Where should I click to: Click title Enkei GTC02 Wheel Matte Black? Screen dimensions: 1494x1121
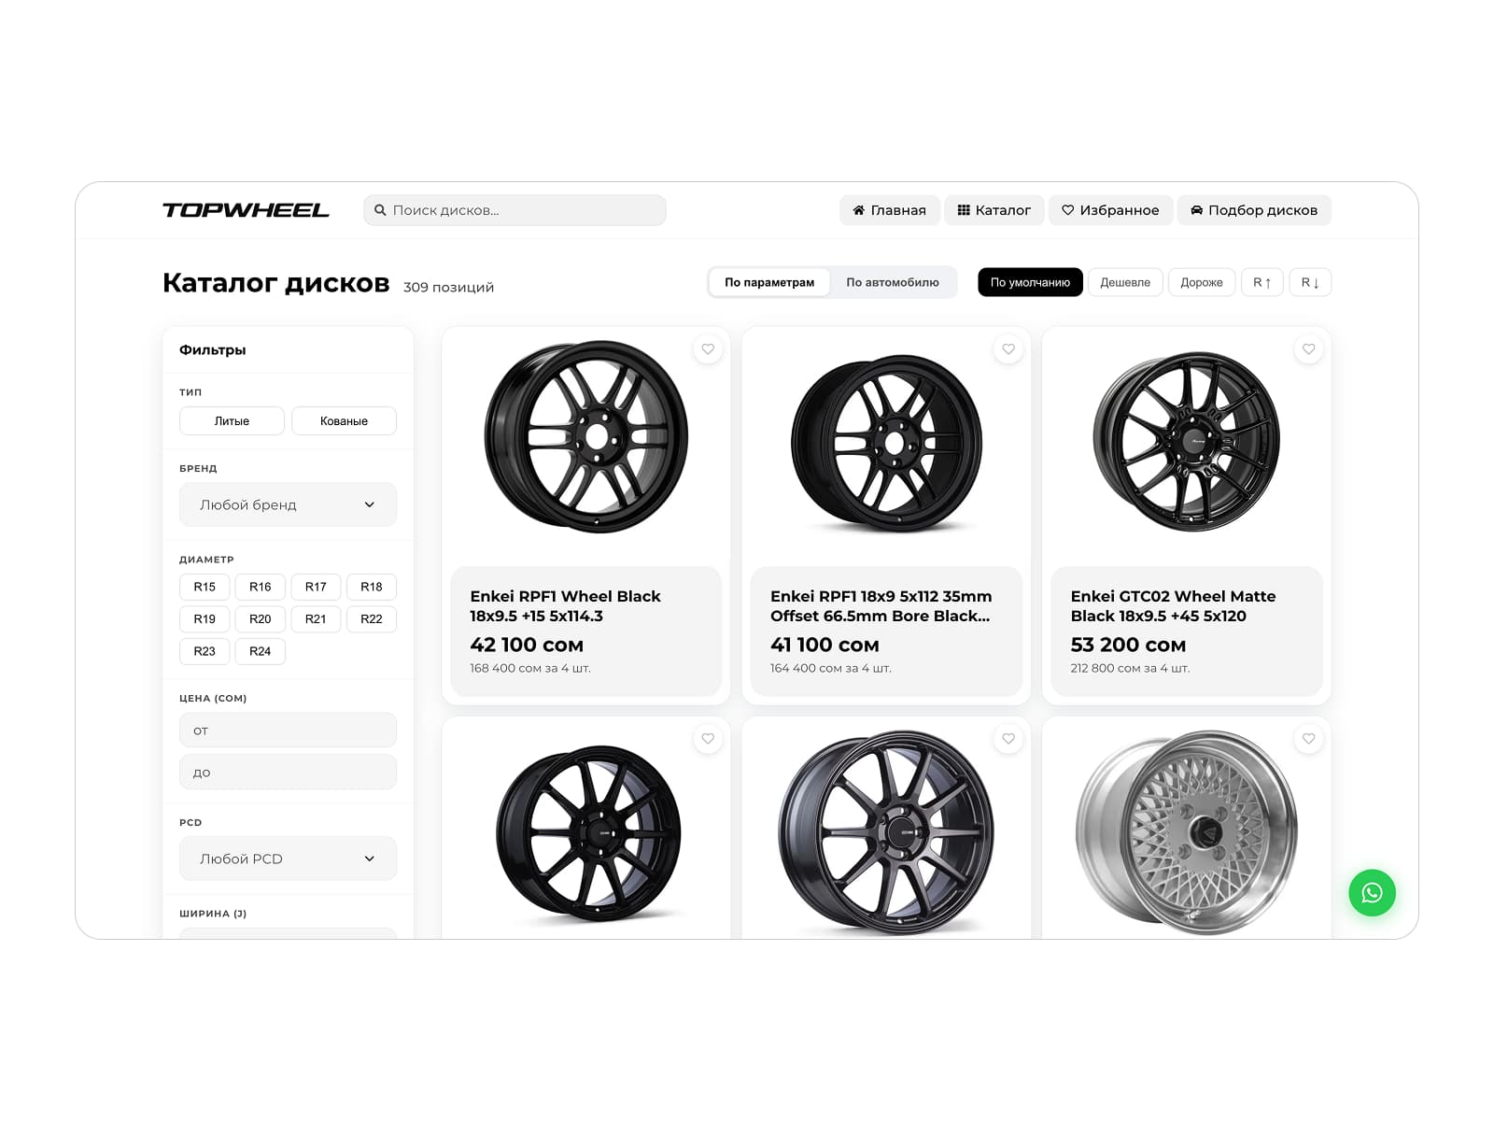click(x=1173, y=606)
